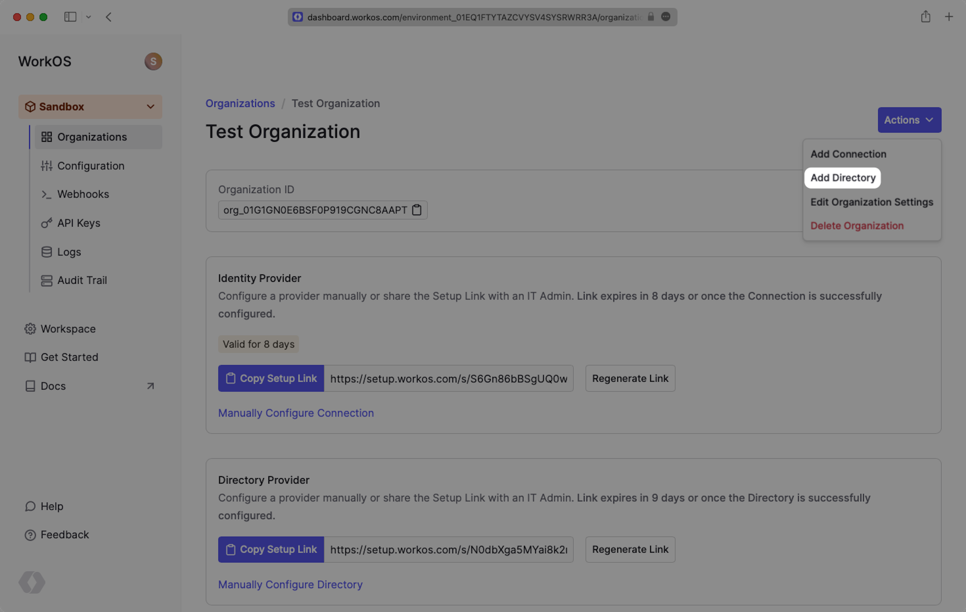Select Add Directory from menu
This screenshot has height=612, width=966.
(843, 178)
